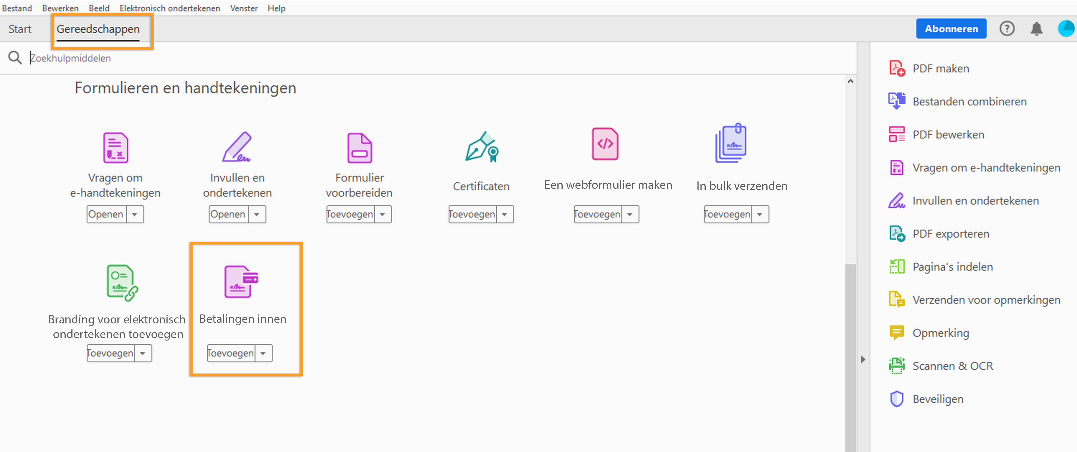Click the Zoekhulpmiddelen search field
Viewport: 1077px width, 452px height.
coord(251,58)
